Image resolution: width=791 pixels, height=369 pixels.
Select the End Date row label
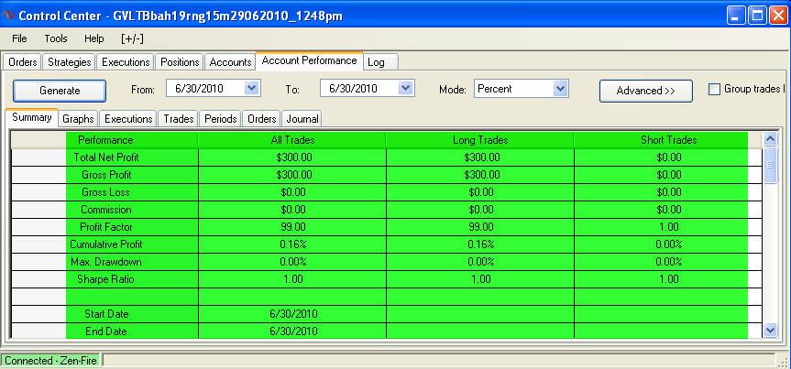coord(106,331)
